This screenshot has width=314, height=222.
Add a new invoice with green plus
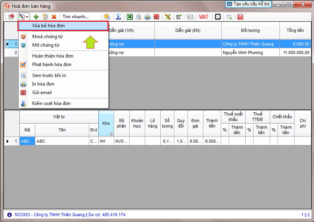coord(36,17)
